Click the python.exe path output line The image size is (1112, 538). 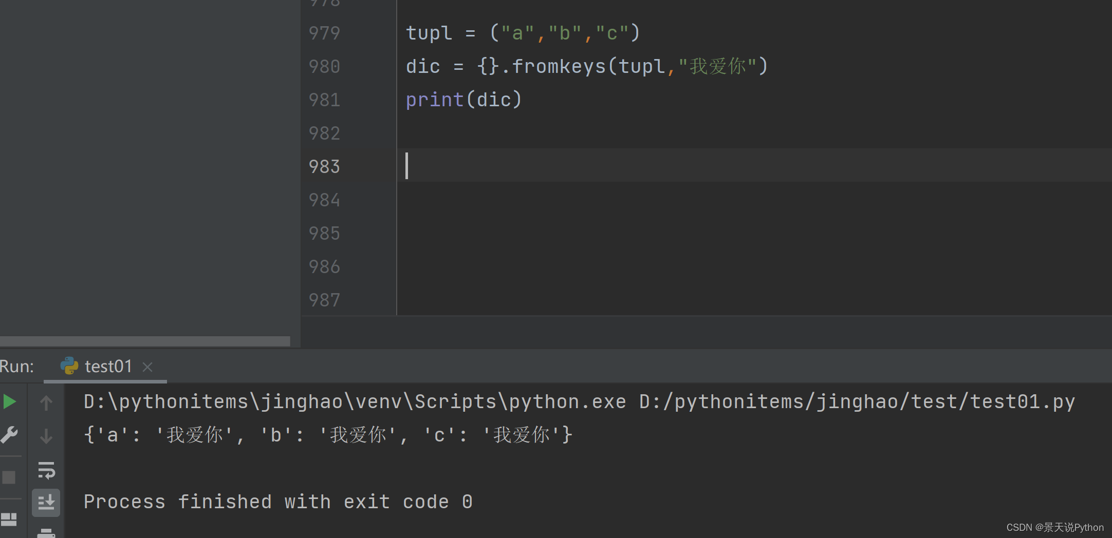tap(579, 402)
